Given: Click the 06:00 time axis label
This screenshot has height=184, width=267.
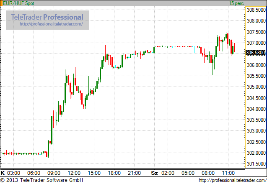Looking at the screenshot, I should pos(34,173).
